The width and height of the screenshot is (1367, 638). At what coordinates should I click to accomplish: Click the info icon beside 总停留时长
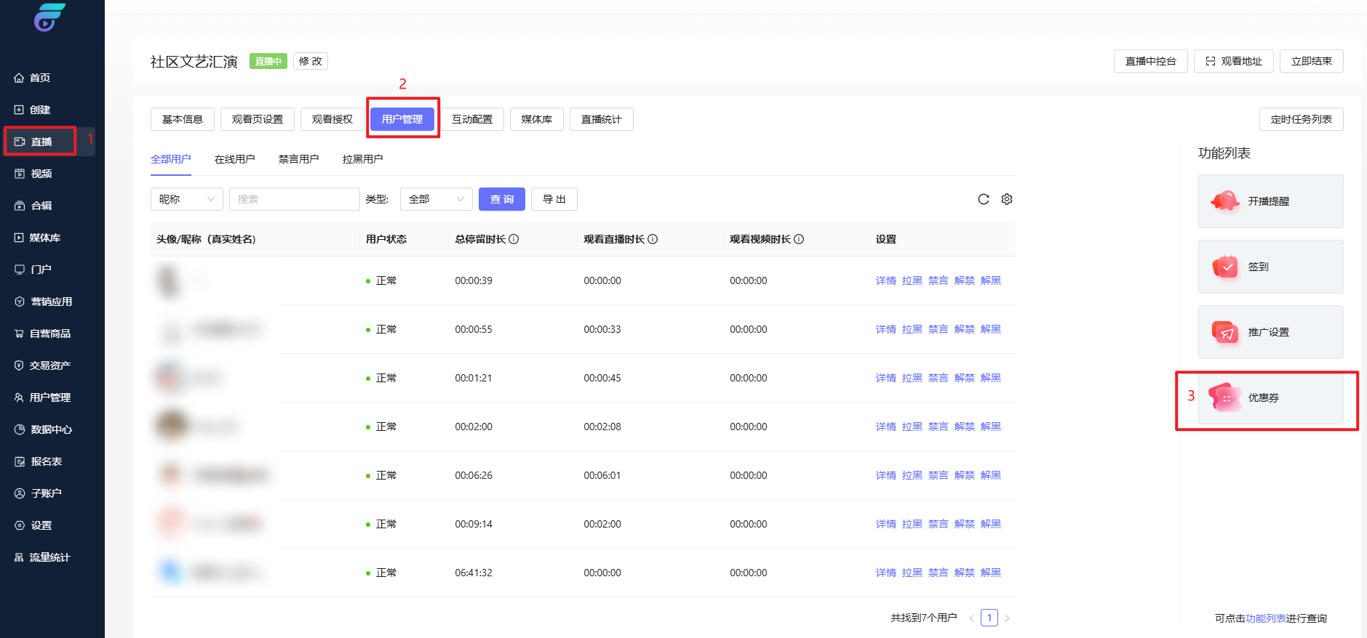[x=514, y=239]
